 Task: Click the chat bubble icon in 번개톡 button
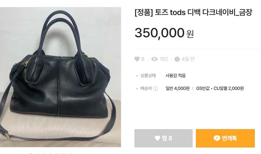coord(217,138)
